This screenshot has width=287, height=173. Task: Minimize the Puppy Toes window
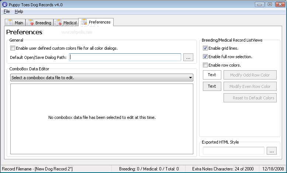click(260, 4)
